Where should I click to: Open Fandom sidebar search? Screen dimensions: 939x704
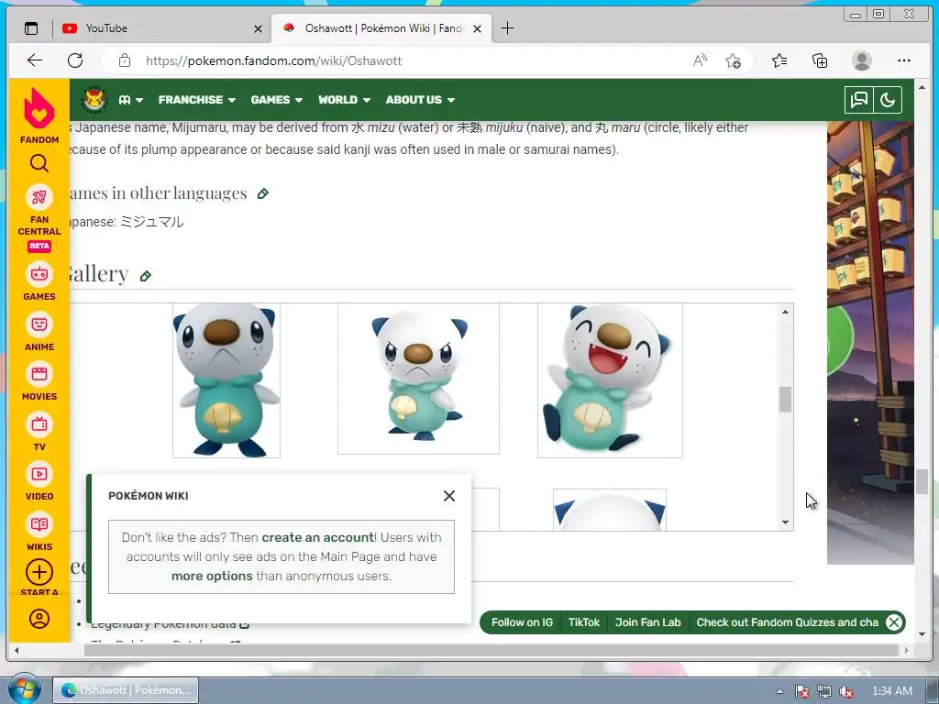(39, 163)
